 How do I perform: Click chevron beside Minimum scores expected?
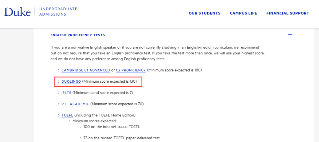[x=70, y=121]
